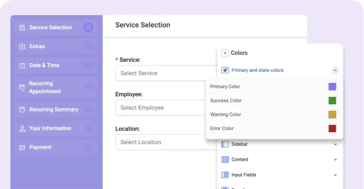This screenshot has height=189, width=364.
Task: Click the Recurring Appointment icon
Action: tap(22, 87)
